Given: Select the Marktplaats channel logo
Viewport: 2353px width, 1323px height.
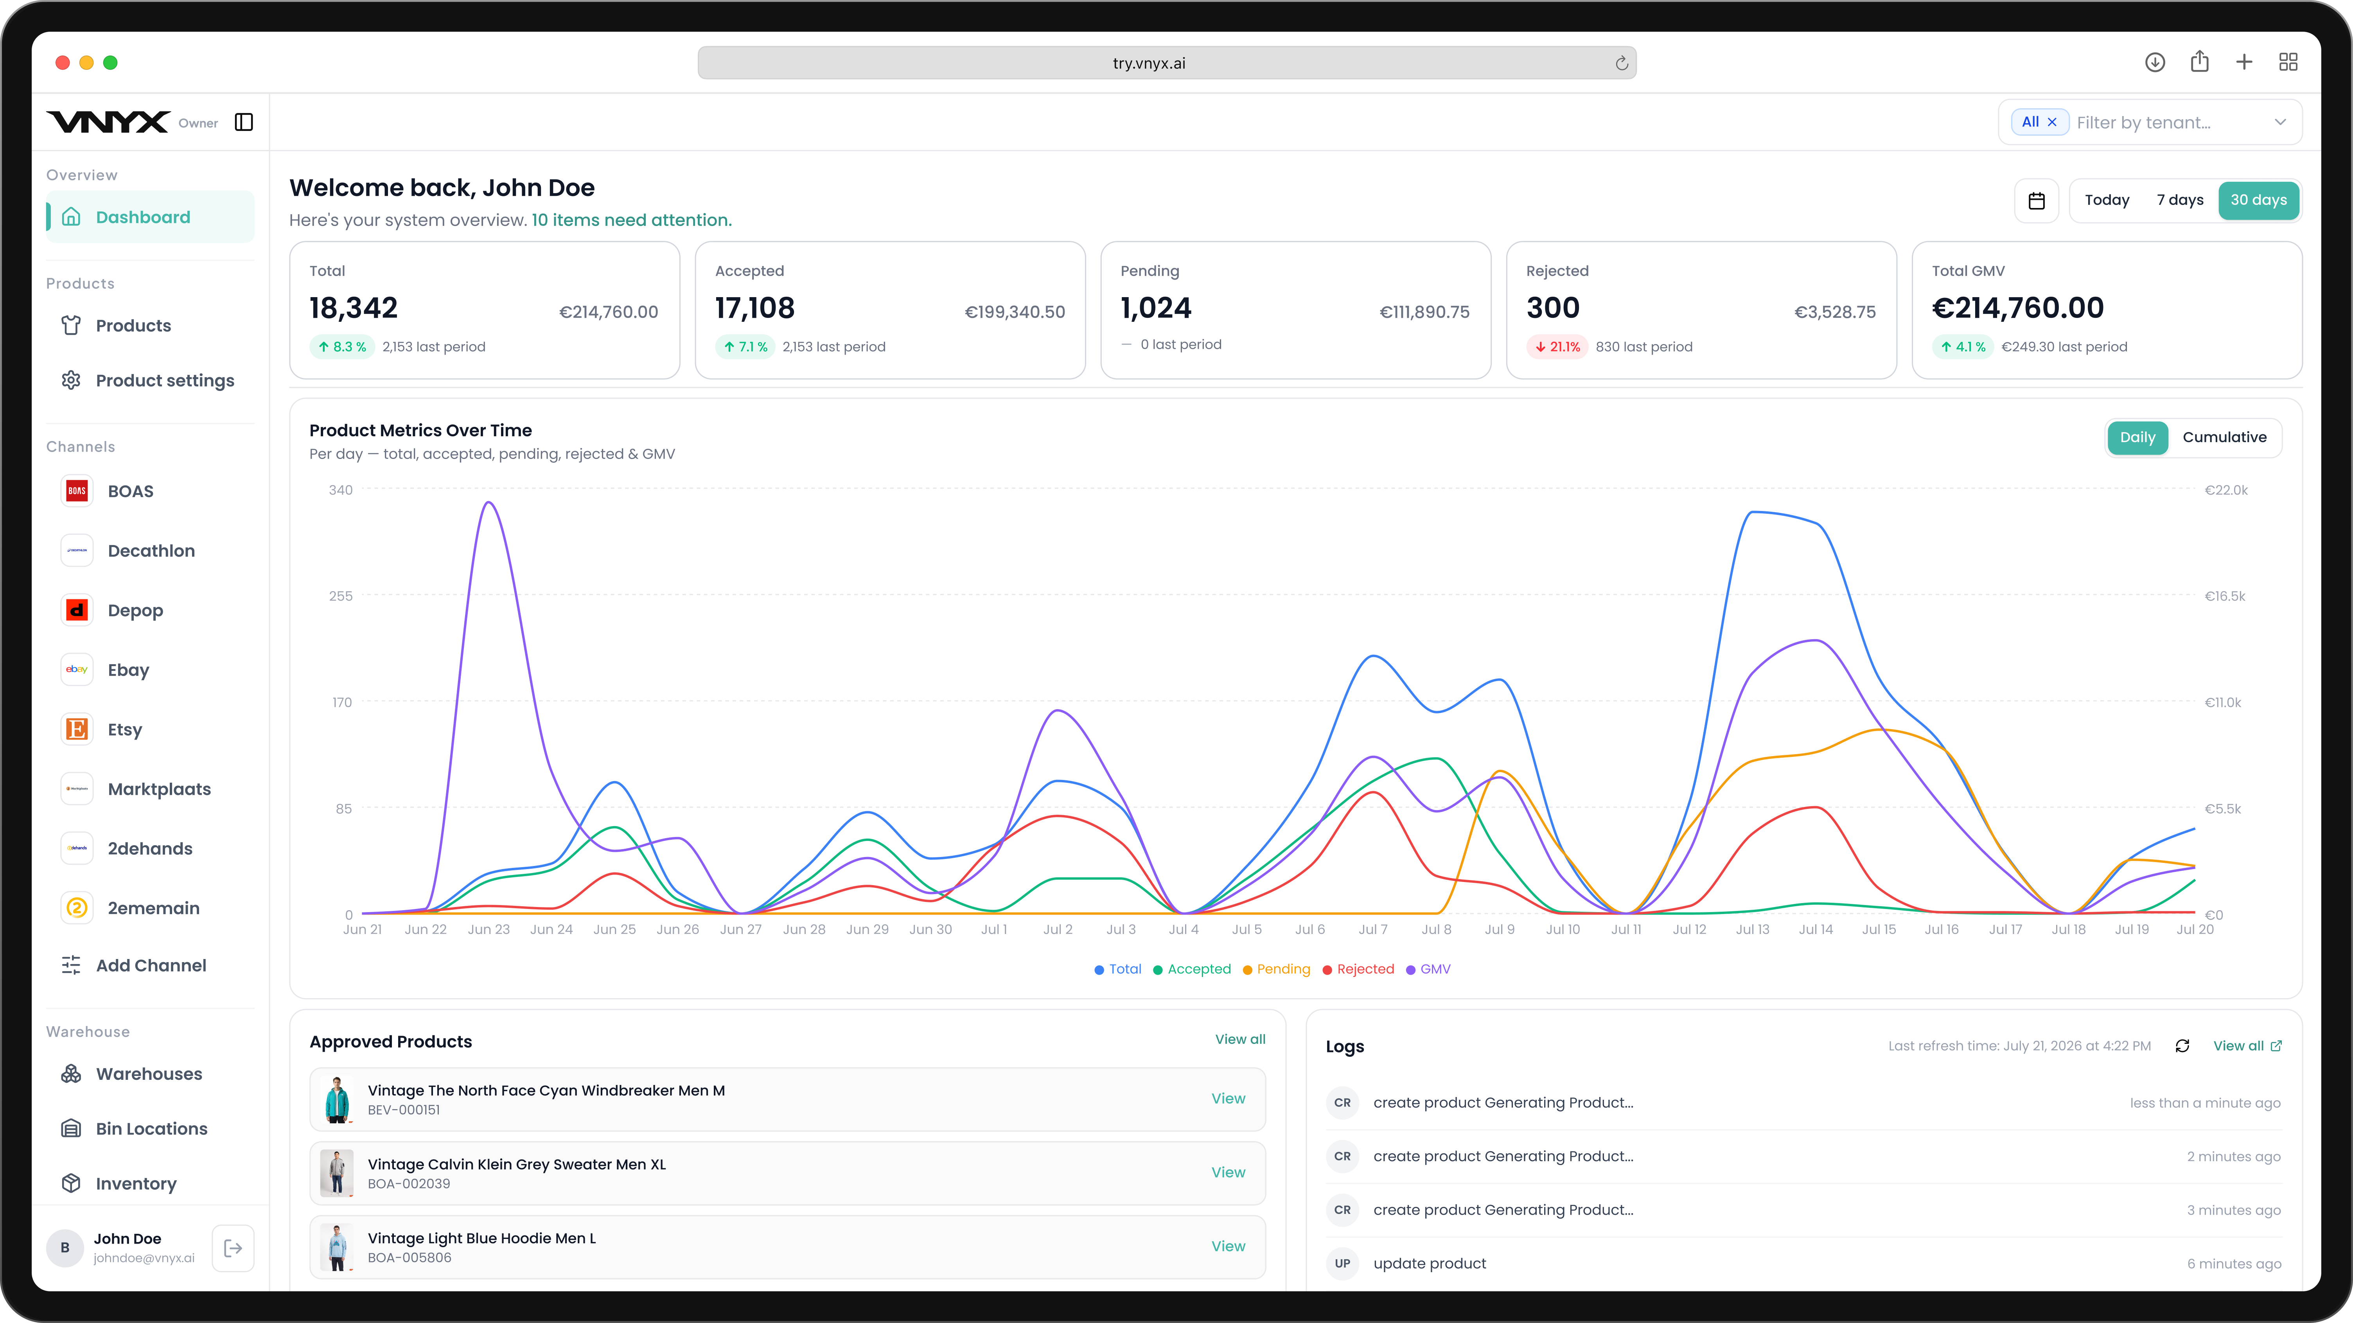Looking at the screenshot, I should [x=77, y=789].
